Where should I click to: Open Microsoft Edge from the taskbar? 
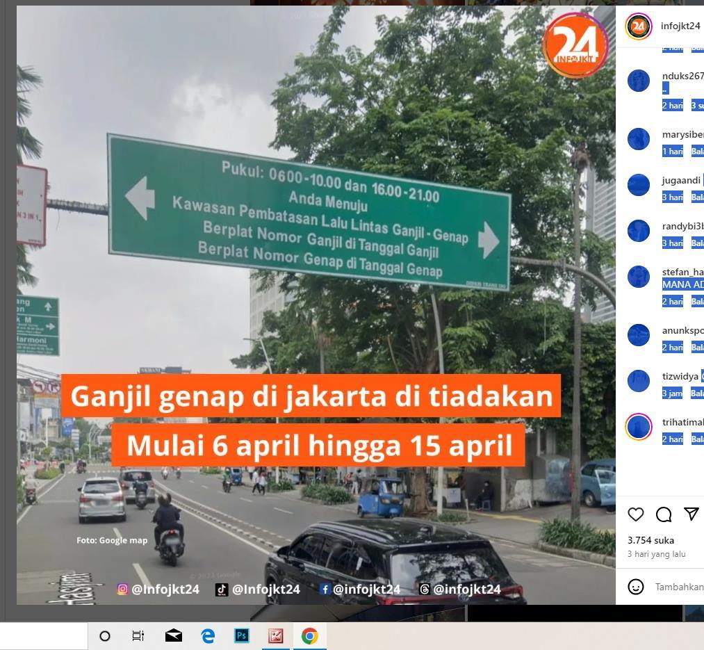(x=207, y=636)
